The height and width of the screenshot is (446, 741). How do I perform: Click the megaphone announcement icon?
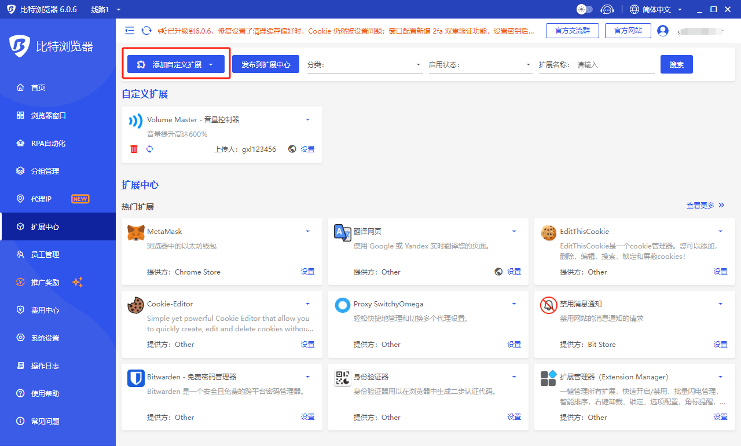pos(162,31)
